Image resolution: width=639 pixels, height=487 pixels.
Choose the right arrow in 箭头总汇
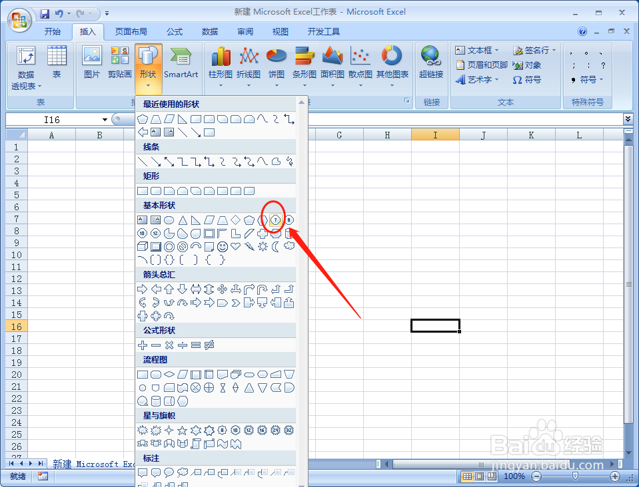pos(142,289)
